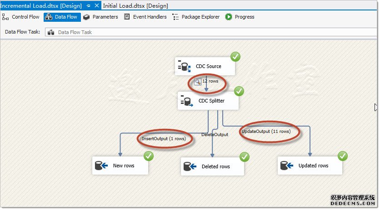Select the New rows destination icon
380x210 pixels.
tap(100, 166)
